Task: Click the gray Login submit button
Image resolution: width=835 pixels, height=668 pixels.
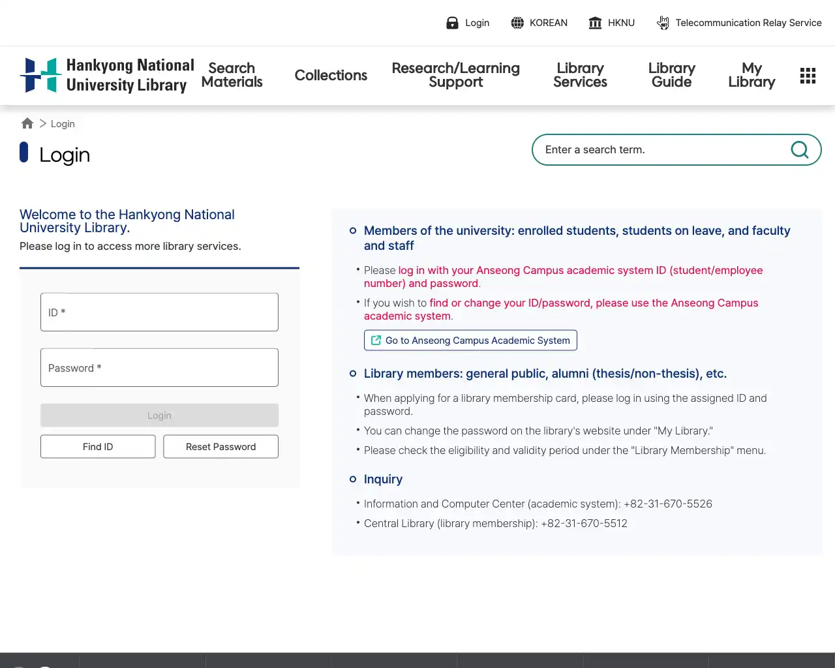Action: click(159, 416)
